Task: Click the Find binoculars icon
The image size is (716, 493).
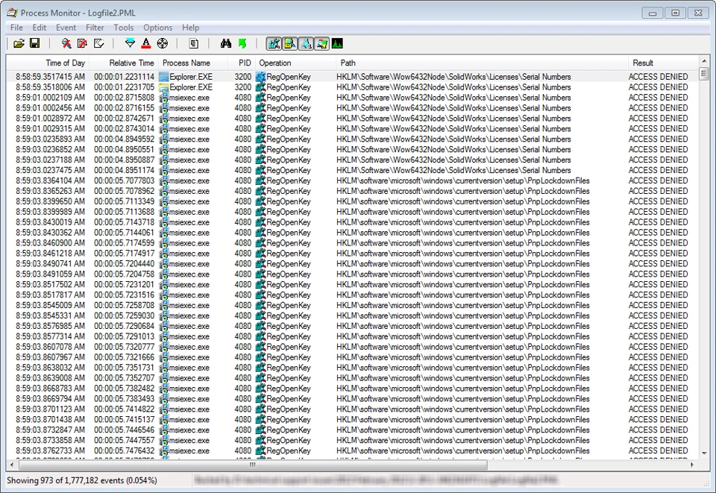Action: 225,43
